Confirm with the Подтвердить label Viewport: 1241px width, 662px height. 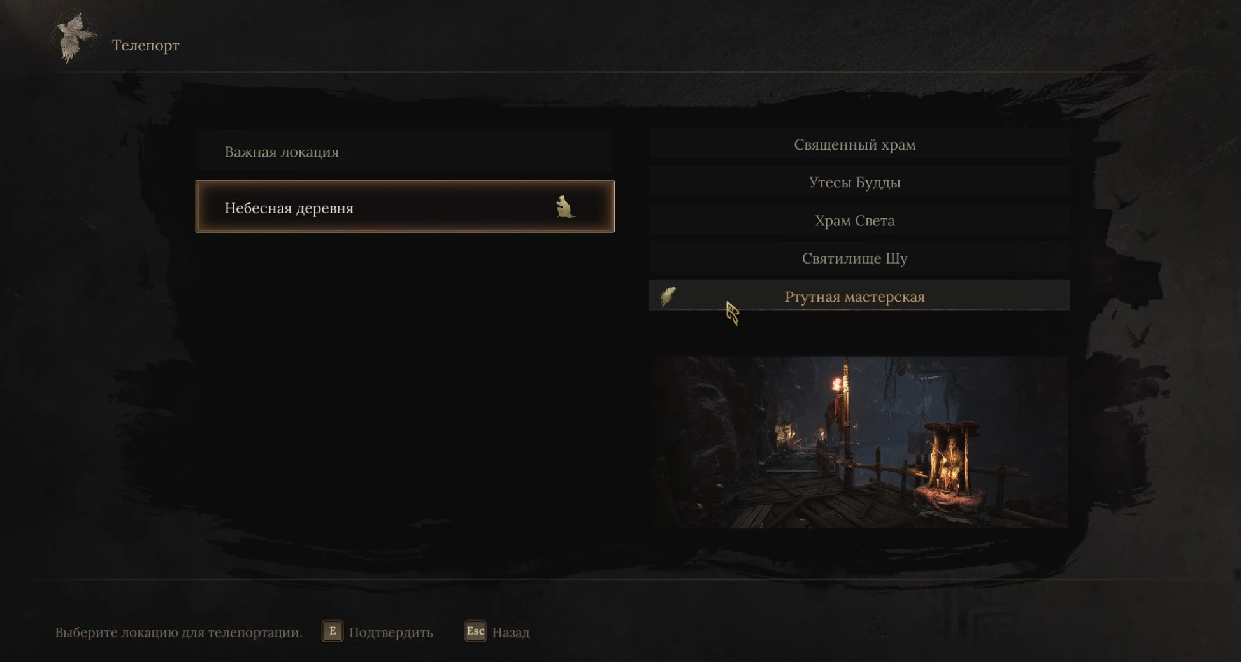pyautogui.click(x=391, y=633)
